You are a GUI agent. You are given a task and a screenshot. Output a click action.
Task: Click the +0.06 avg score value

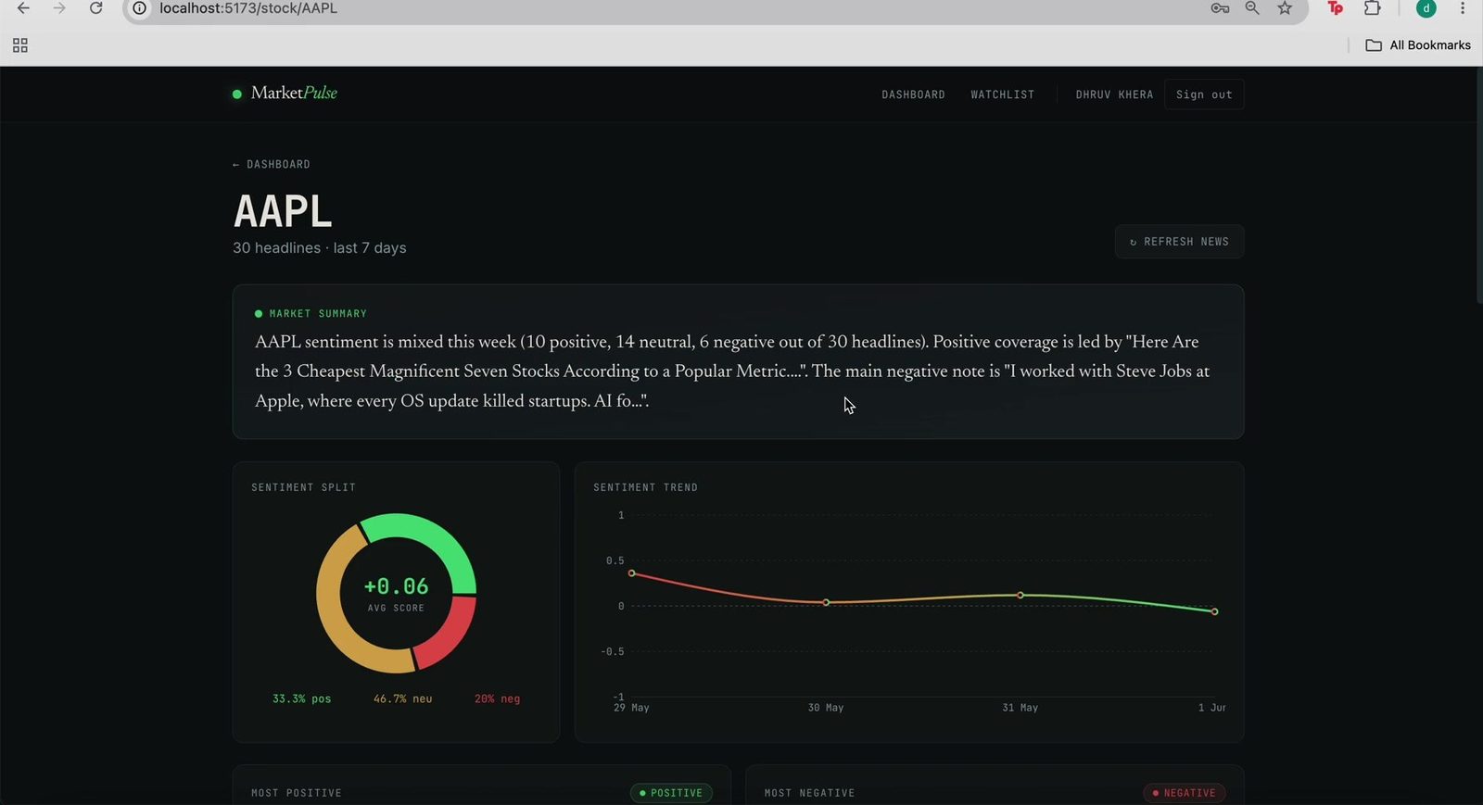[396, 586]
